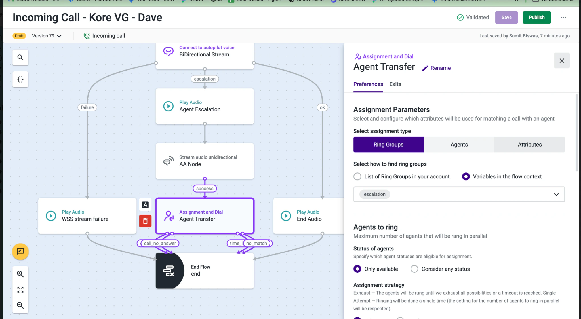Click the 'A' label icon above WSS stream failure
Viewport: 581px width, 319px height.
pos(145,204)
